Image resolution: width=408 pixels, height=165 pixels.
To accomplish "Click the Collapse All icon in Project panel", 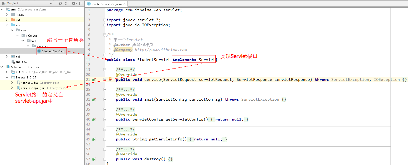I will pyautogui.click(x=66, y=3).
